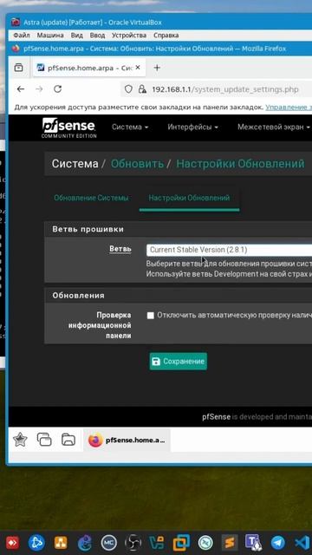Launch OBS Studio from the taskbar

[133, 543]
